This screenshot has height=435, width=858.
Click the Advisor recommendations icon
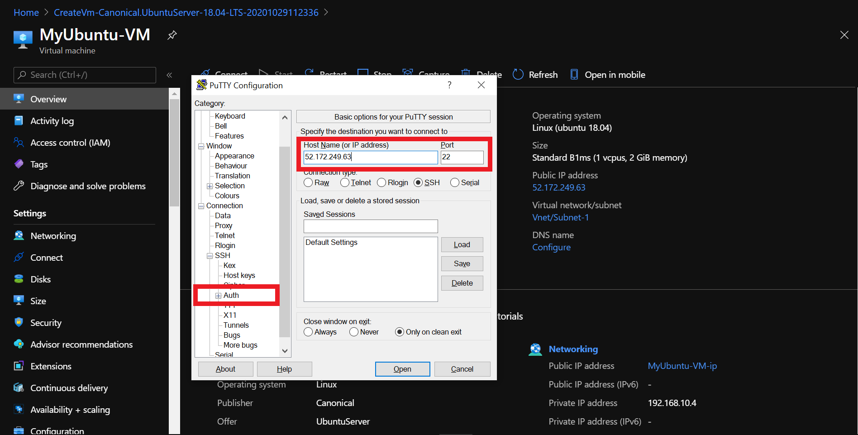(x=19, y=344)
